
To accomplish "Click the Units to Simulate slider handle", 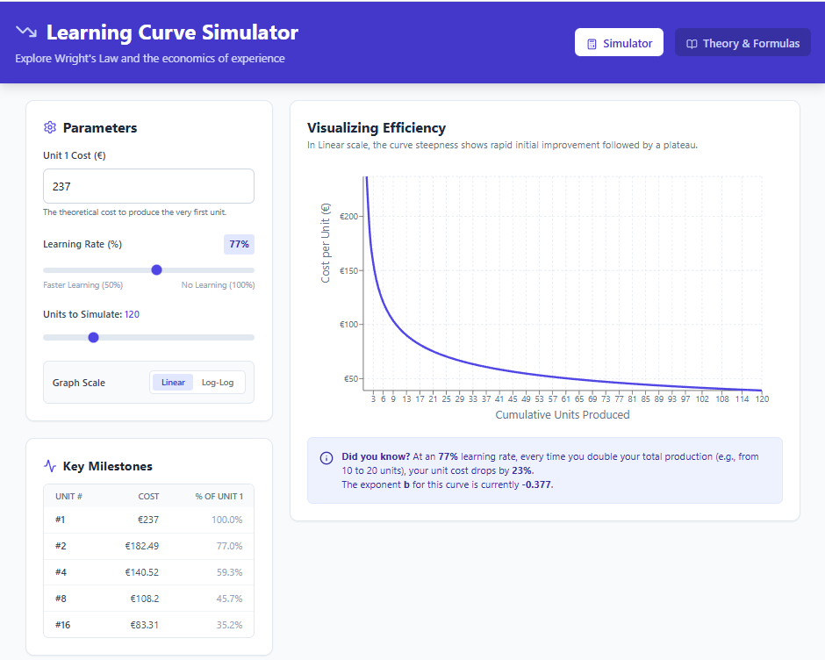I will click(x=93, y=337).
